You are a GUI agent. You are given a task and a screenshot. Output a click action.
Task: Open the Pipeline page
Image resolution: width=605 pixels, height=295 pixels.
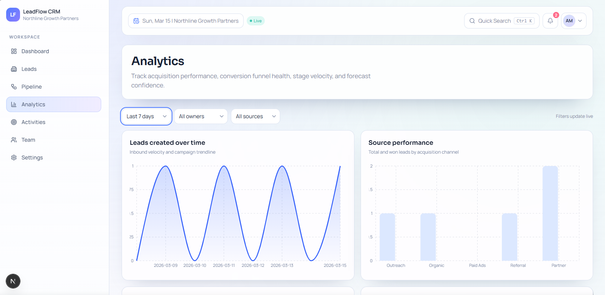(53, 87)
